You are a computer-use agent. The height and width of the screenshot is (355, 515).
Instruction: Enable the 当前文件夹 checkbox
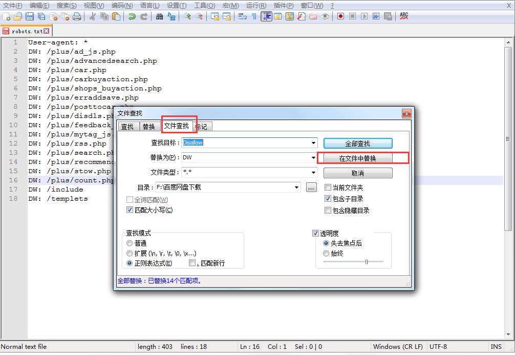(328, 187)
